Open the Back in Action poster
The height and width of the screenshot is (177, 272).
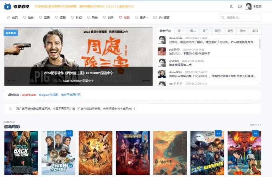tap(21, 153)
